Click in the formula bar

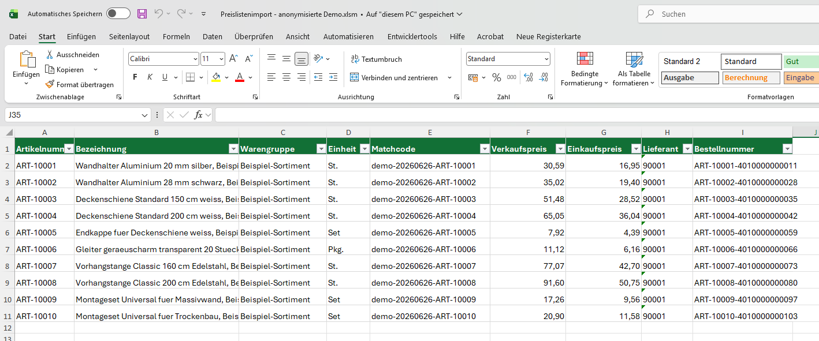[516, 115]
